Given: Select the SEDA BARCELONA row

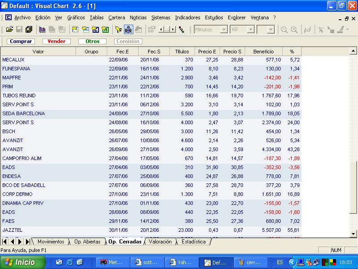Looking at the screenshot, I should coord(151,113).
